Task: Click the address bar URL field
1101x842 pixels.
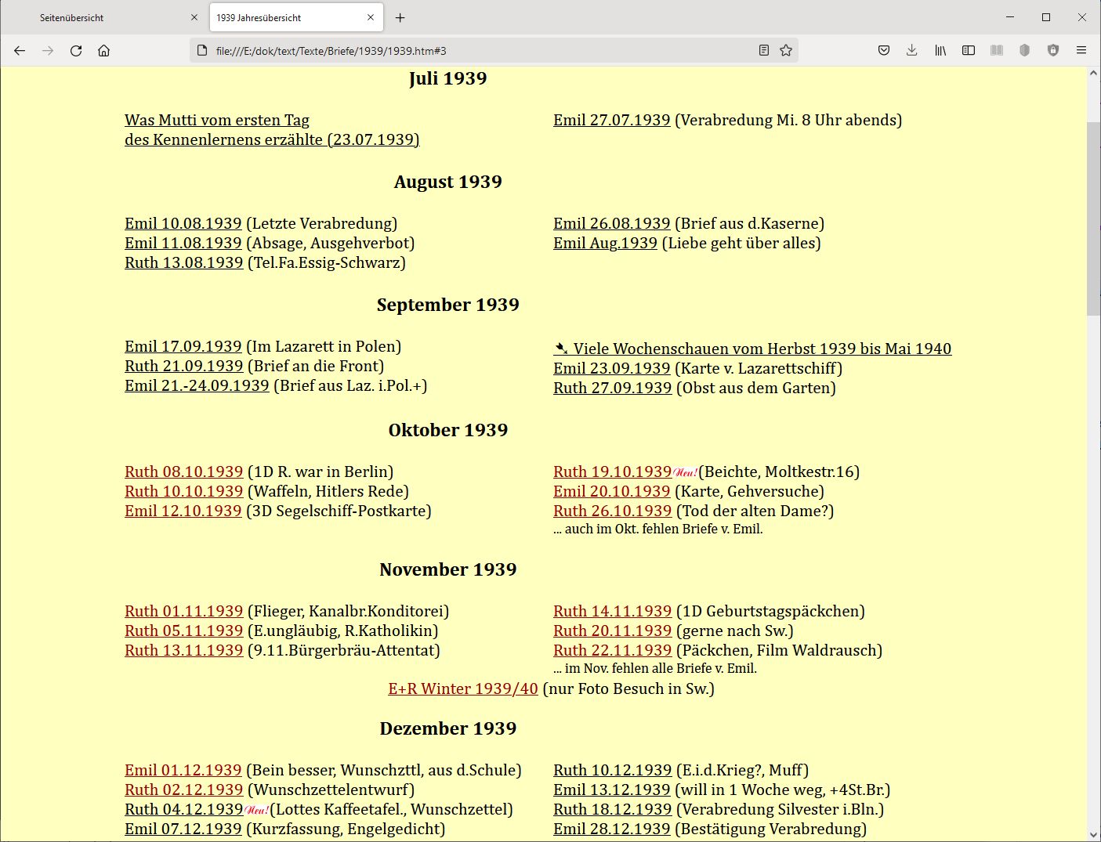Action: tap(470, 51)
